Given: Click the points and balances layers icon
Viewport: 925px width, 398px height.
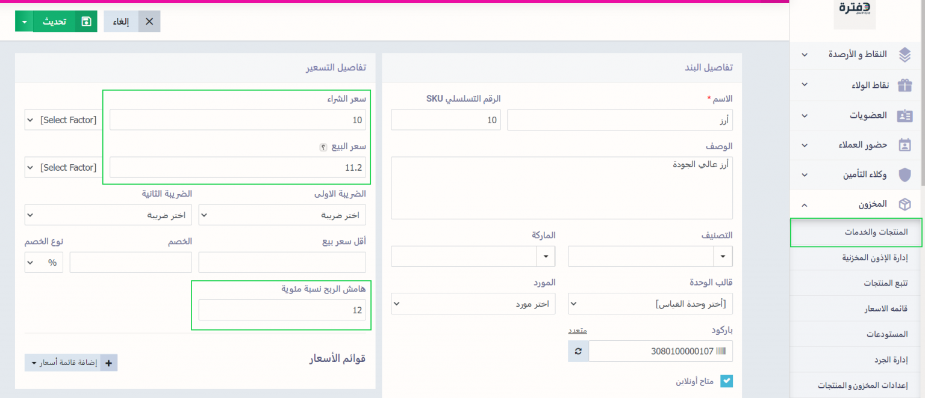Looking at the screenshot, I should coord(905,55).
